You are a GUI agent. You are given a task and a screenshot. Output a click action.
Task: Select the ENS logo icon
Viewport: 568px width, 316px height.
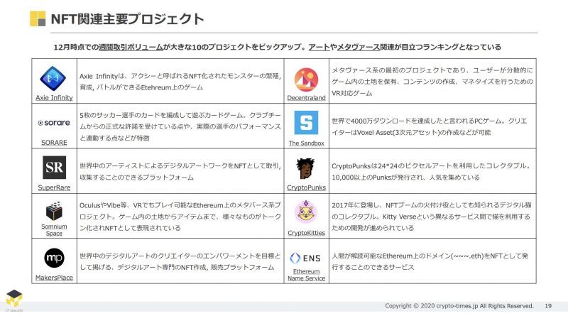pyautogui.click(x=307, y=256)
